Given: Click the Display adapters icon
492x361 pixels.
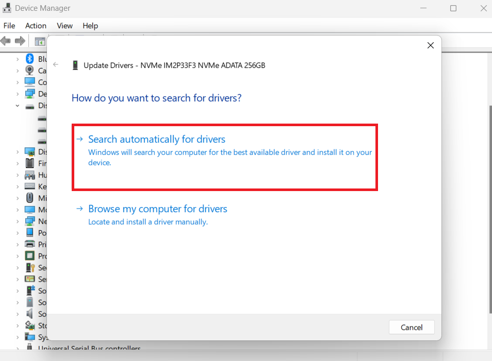Looking at the screenshot, I should point(30,152).
